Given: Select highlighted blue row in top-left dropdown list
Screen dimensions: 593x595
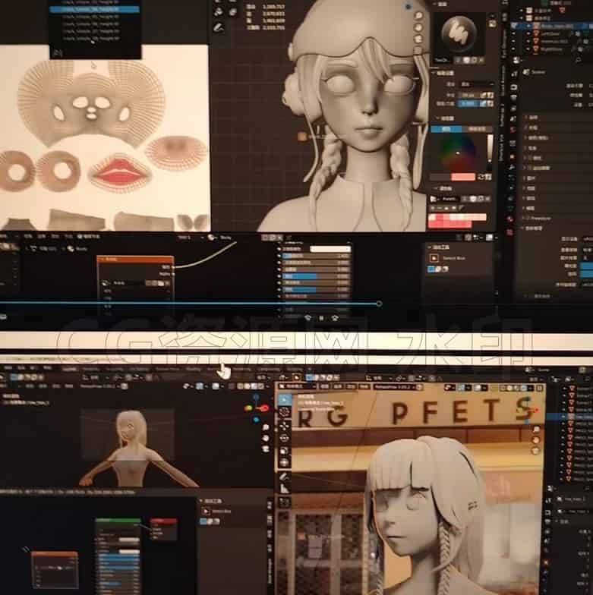Looking at the screenshot, I should coord(94,9).
